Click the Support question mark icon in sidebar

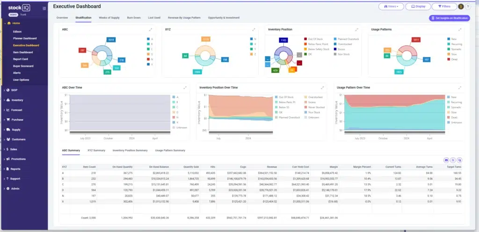click(x=7, y=179)
